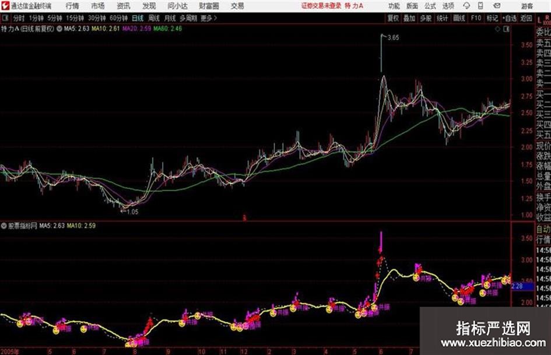Click the headset customer service icon

(x=466, y=6)
